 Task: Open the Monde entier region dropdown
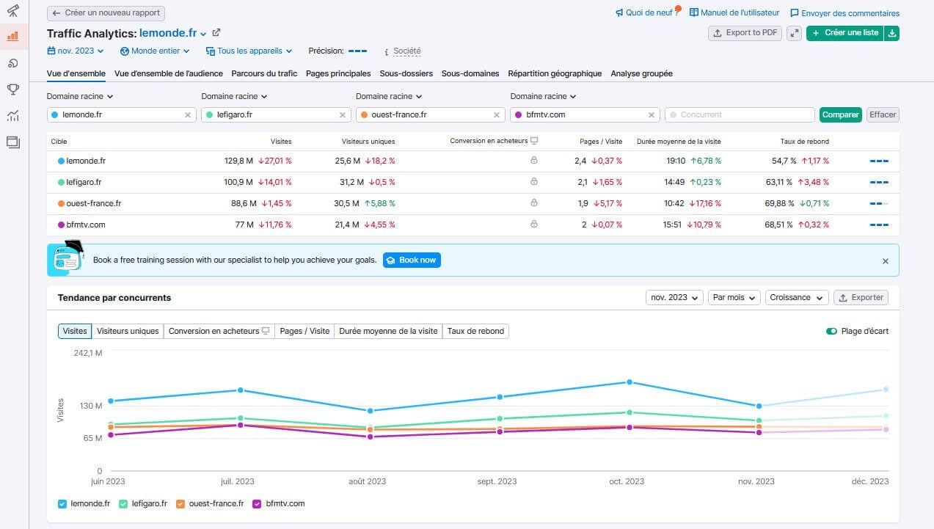coord(155,51)
